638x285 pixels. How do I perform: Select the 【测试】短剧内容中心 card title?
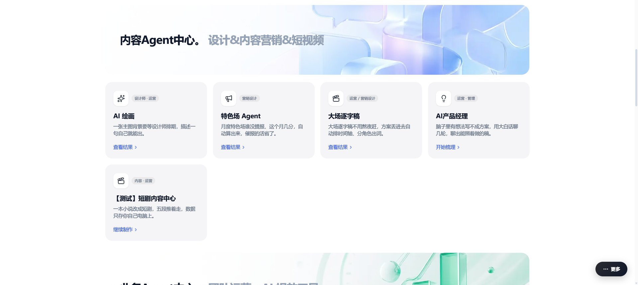pyautogui.click(x=145, y=199)
